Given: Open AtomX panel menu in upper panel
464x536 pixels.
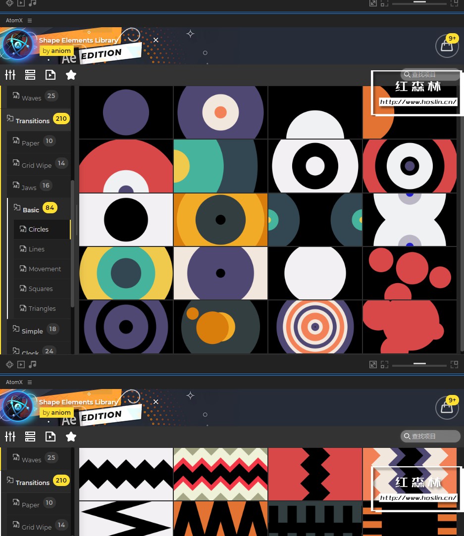Looking at the screenshot, I should tap(30, 20).
